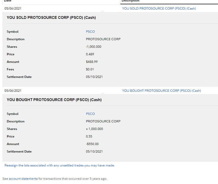Click the bold YOU SOLD PROTOSOURCE CORP heading
Image resolution: width=218 pixels, height=184 pixels.
tap(51, 18)
